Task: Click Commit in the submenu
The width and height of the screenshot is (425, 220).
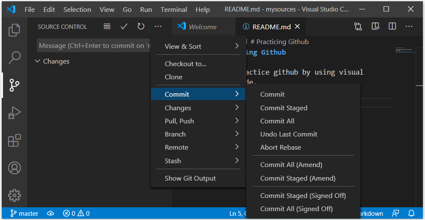Action: [303, 94]
